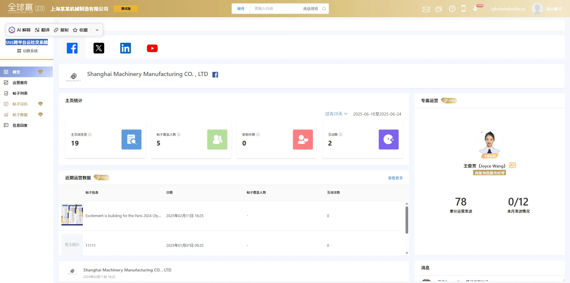The height and width of the screenshot is (283, 570).
Task: Open the mobile phone icon in header
Action: pyautogui.click(x=463, y=9)
